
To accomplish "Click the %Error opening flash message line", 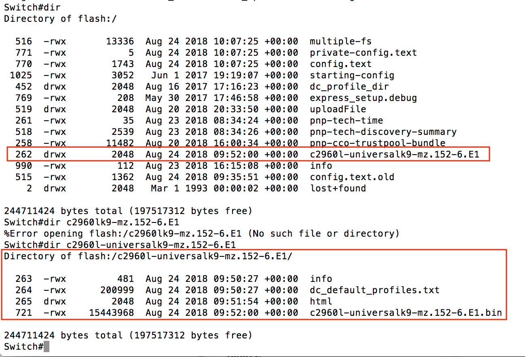I will (x=201, y=233).
